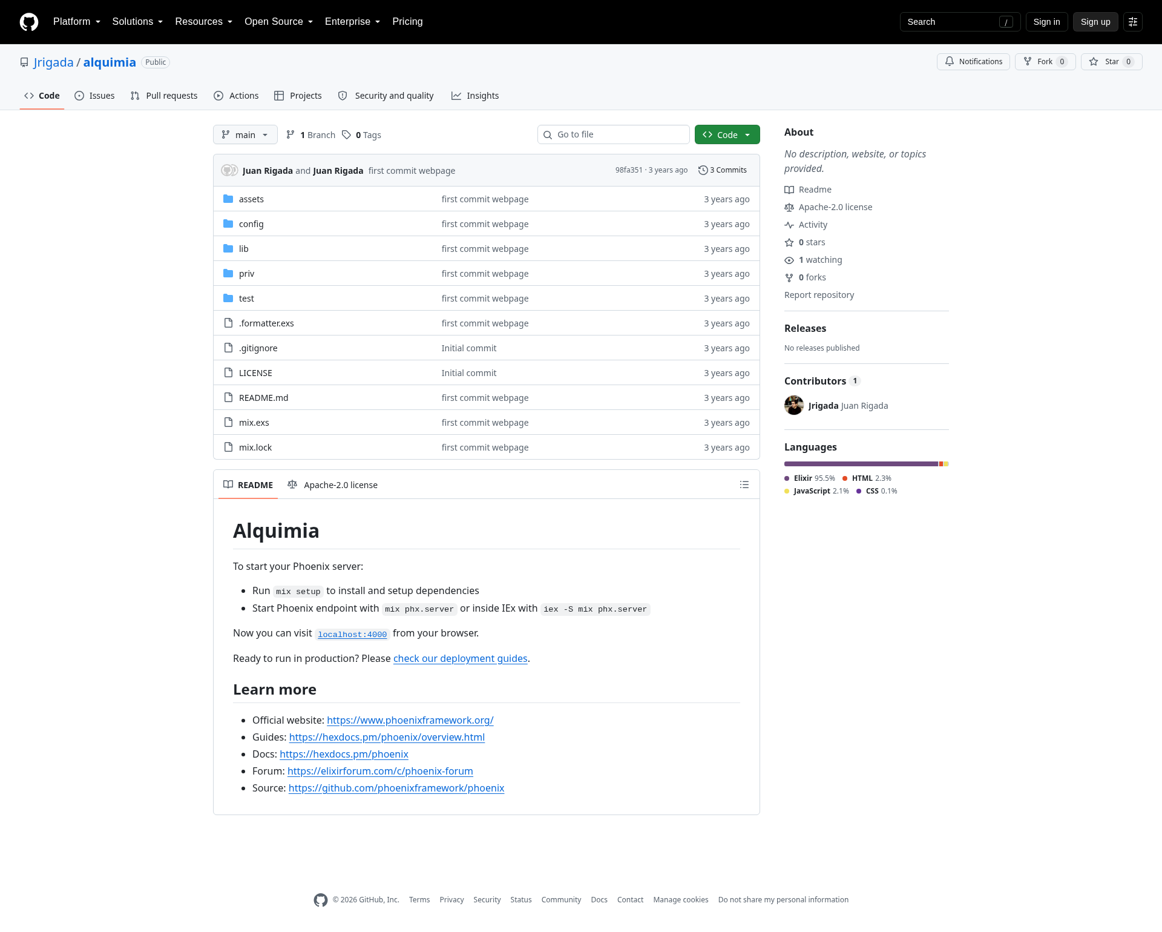Open the Security and quality tab

pos(386,96)
